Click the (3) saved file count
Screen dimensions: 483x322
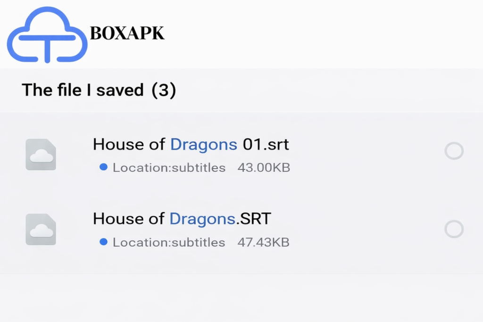coord(164,90)
